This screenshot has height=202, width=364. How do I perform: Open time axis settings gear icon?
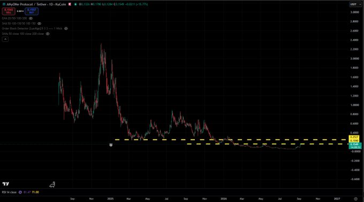tap(355, 199)
